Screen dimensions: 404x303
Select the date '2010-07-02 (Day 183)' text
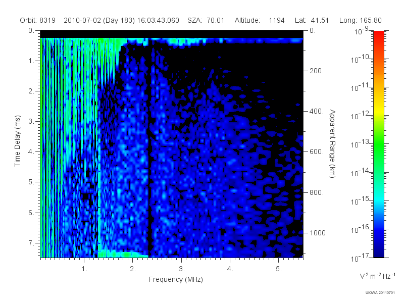(99, 20)
